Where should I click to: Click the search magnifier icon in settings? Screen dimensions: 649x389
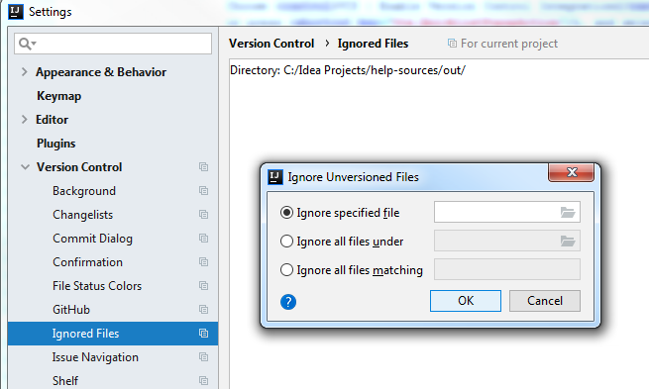point(27,44)
